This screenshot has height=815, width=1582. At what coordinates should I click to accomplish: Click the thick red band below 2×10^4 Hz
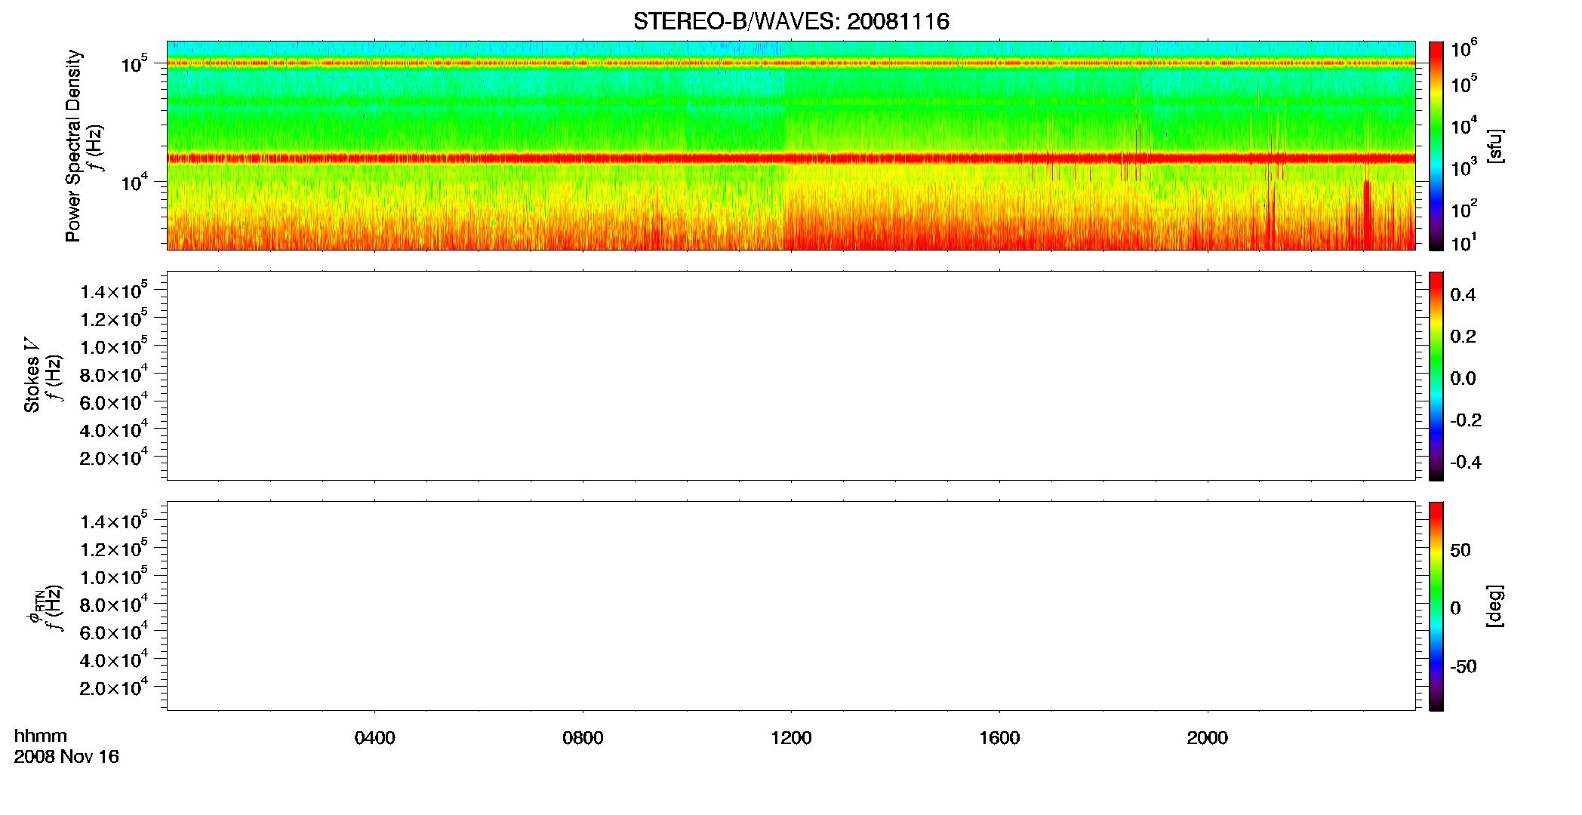click(791, 158)
